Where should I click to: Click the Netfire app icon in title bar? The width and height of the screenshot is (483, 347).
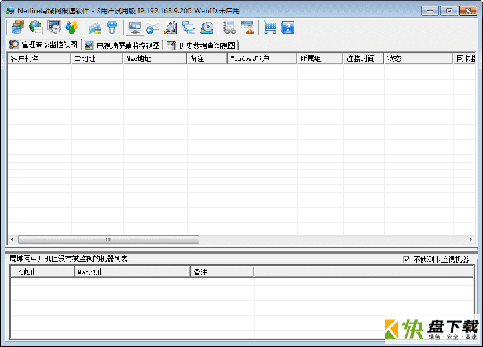coord(10,10)
